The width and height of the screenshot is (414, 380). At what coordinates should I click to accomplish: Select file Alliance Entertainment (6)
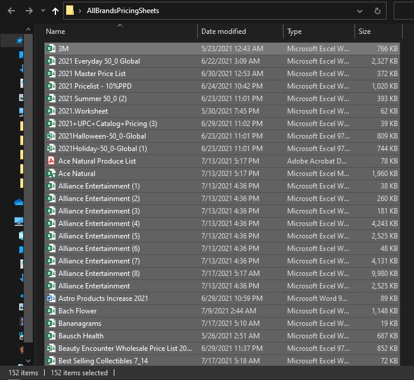point(222,249)
